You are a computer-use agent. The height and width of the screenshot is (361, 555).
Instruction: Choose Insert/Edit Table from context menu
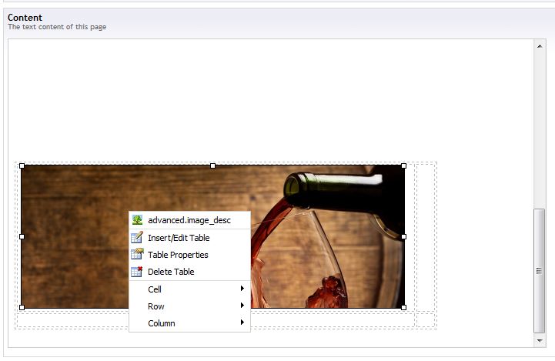point(189,238)
